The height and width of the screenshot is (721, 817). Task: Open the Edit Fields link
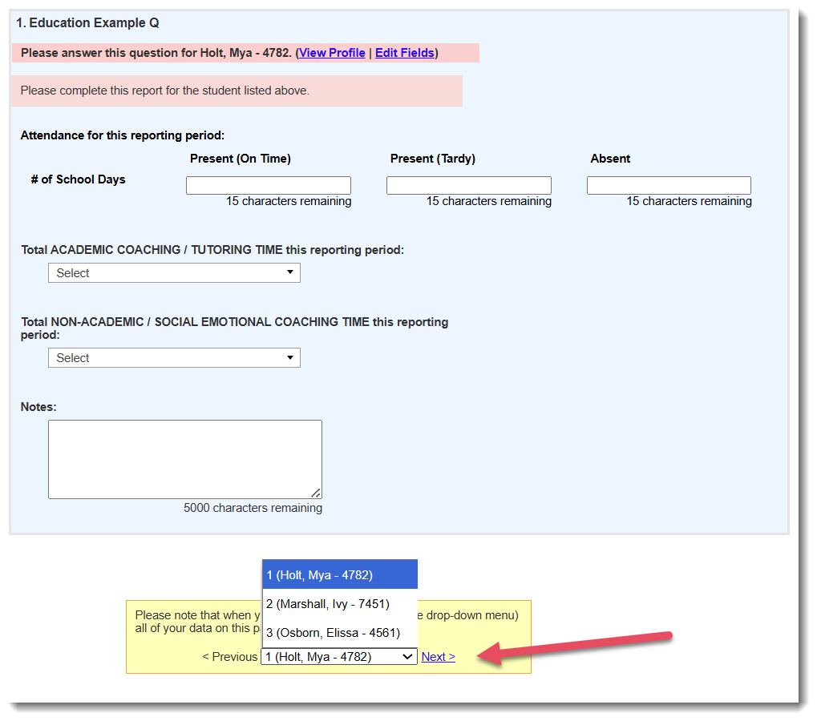(405, 53)
